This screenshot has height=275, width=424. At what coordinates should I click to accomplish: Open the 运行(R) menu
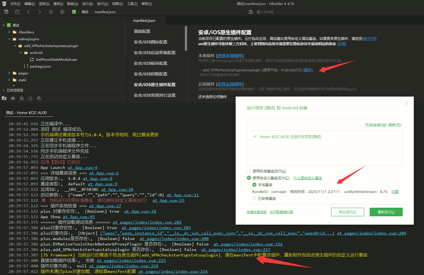pos(87,4)
